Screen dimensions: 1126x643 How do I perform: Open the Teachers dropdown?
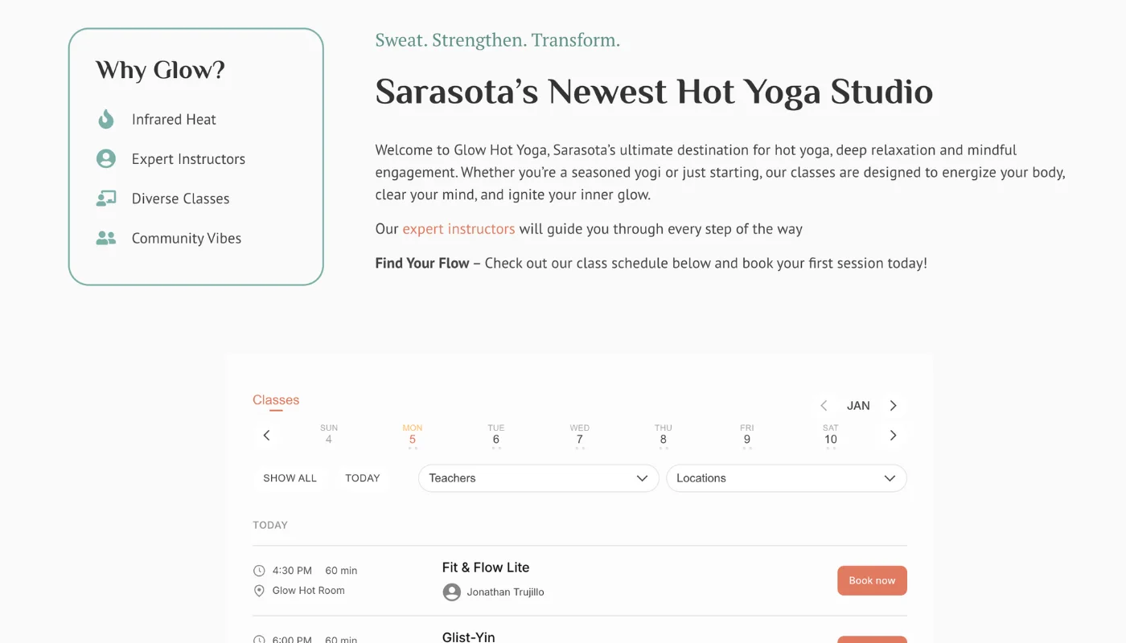[537, 477]
